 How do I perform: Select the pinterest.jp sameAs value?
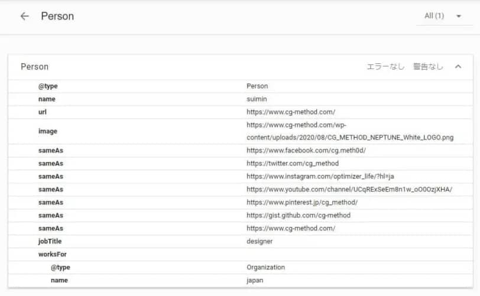point(302,202)
